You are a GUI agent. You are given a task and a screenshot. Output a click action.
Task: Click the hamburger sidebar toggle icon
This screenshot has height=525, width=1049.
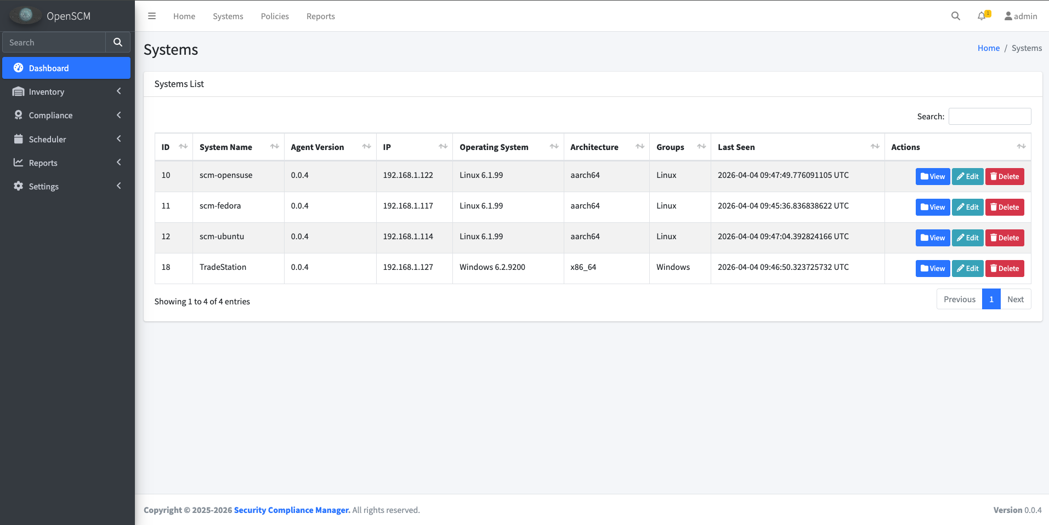tap(152, 16)
